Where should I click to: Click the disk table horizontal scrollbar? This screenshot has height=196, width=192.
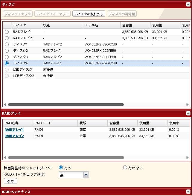click(x=66, y=105)
